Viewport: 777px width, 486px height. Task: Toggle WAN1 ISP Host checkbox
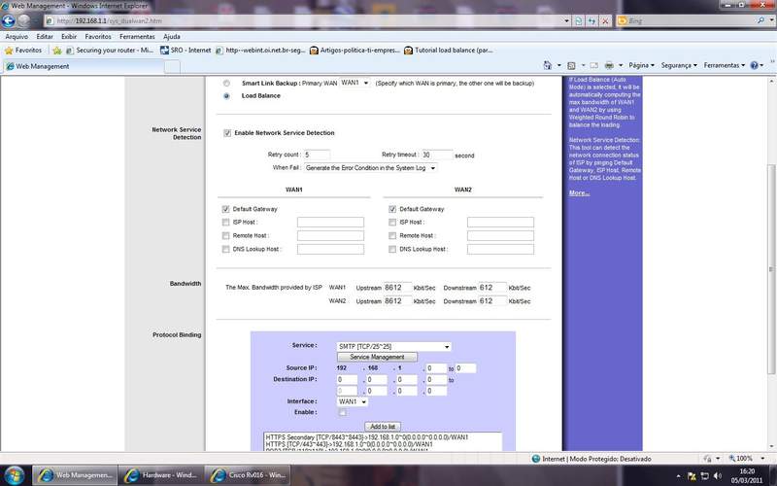(x=226, y=223)
